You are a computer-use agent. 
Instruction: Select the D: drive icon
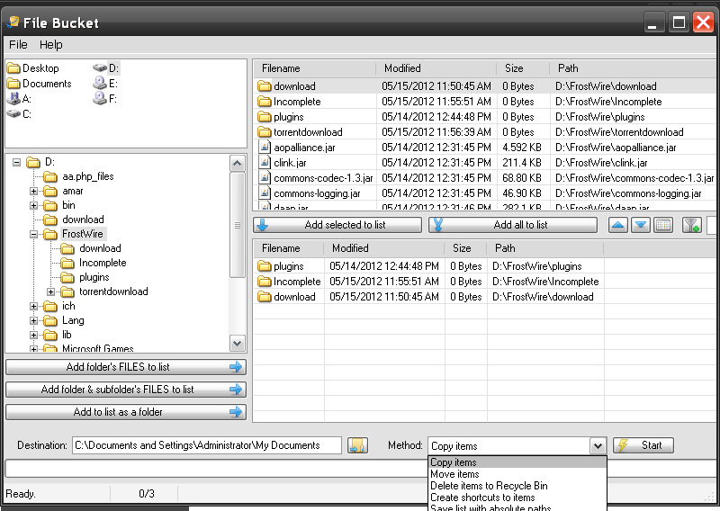(100, 68)
